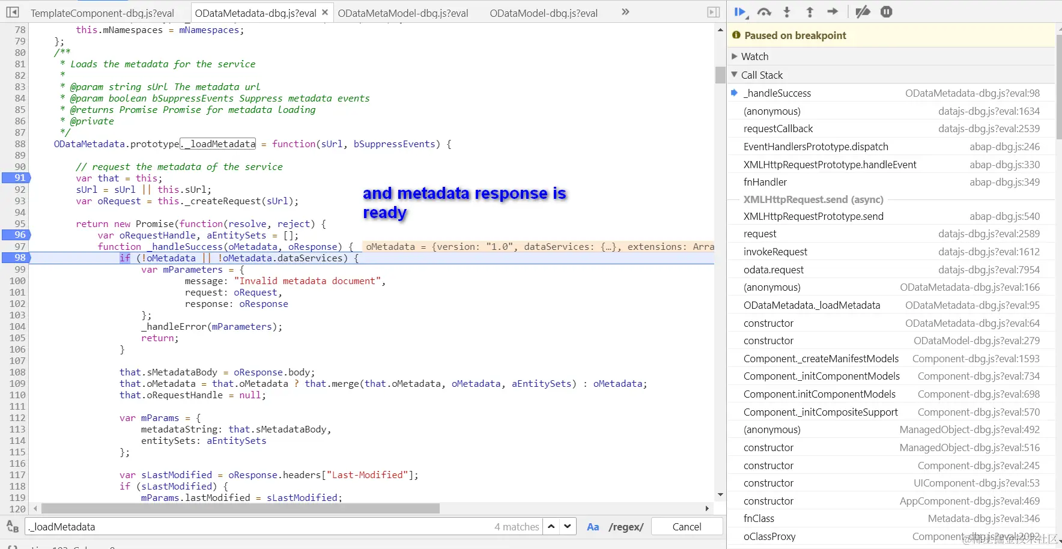The image size is (1062, 549).
Task: Switch to TemplateComponent-dbg.js?eval tab
Action: [102, 13]
